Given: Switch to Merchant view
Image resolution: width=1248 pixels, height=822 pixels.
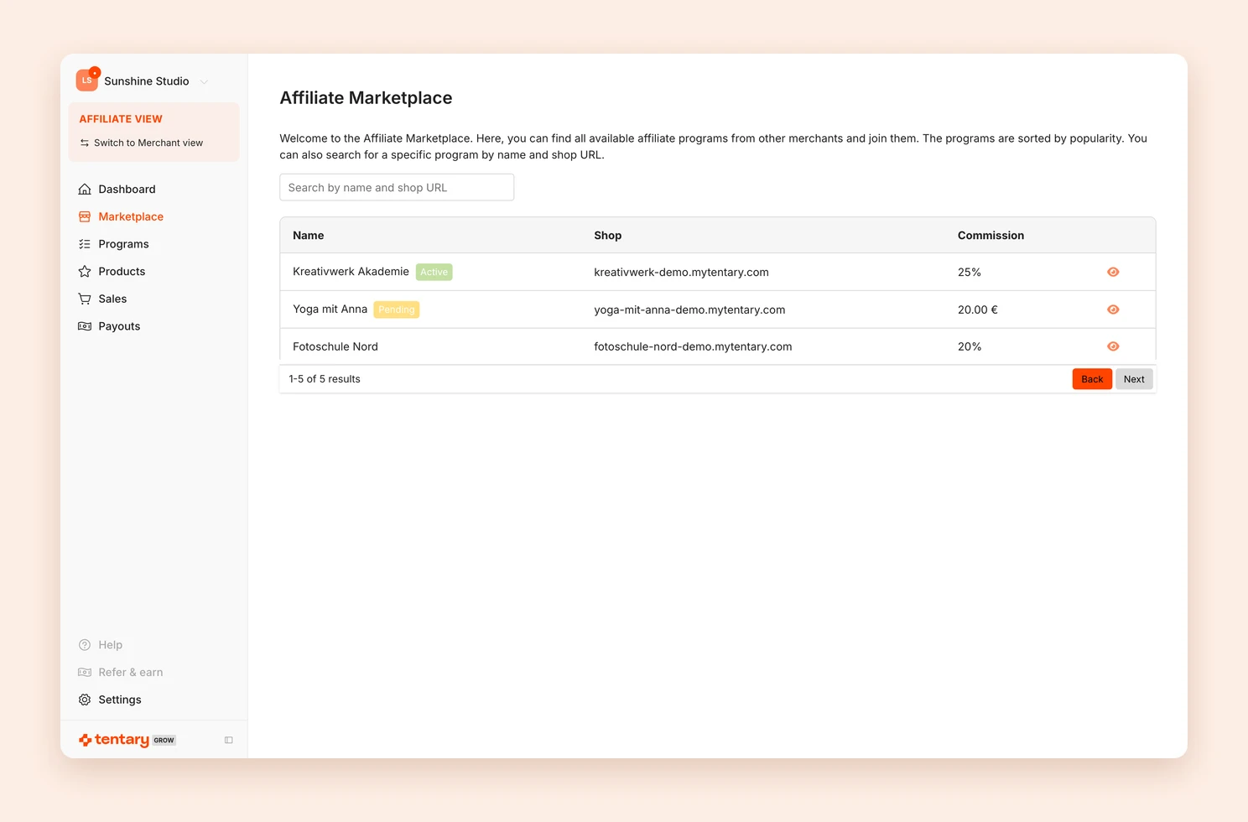Looking at the screenshot, I should pos(141,143).
